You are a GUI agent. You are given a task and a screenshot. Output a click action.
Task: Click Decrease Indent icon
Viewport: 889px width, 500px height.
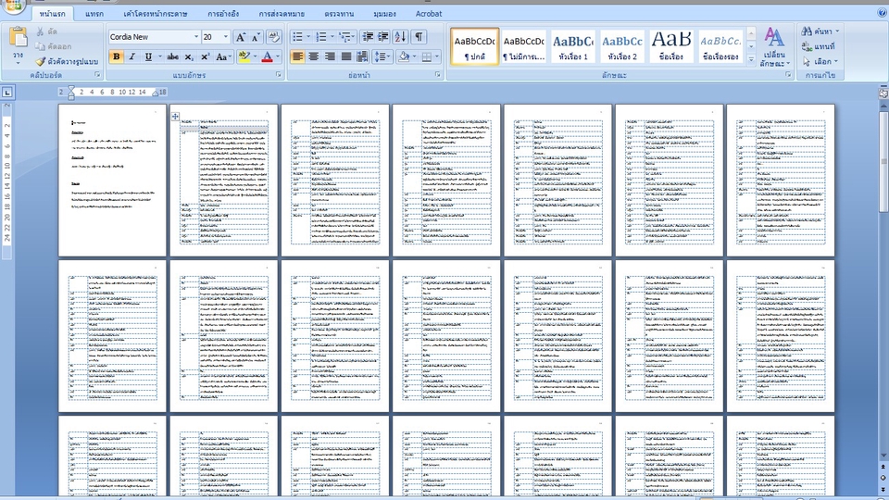[368, 37]
